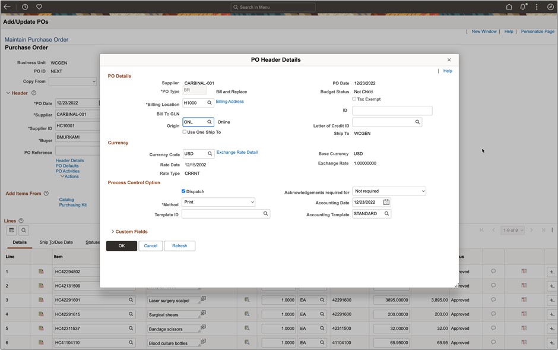The height and width of the screenshot is (350, 558).
Task: Disable the Dispatch checkbox
Action: [183, 191]
